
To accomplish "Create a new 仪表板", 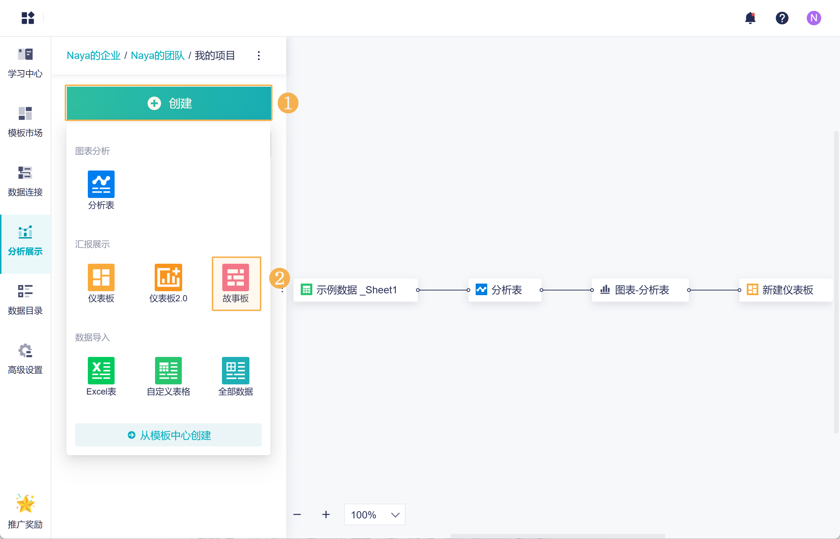I will click(101, 284).
